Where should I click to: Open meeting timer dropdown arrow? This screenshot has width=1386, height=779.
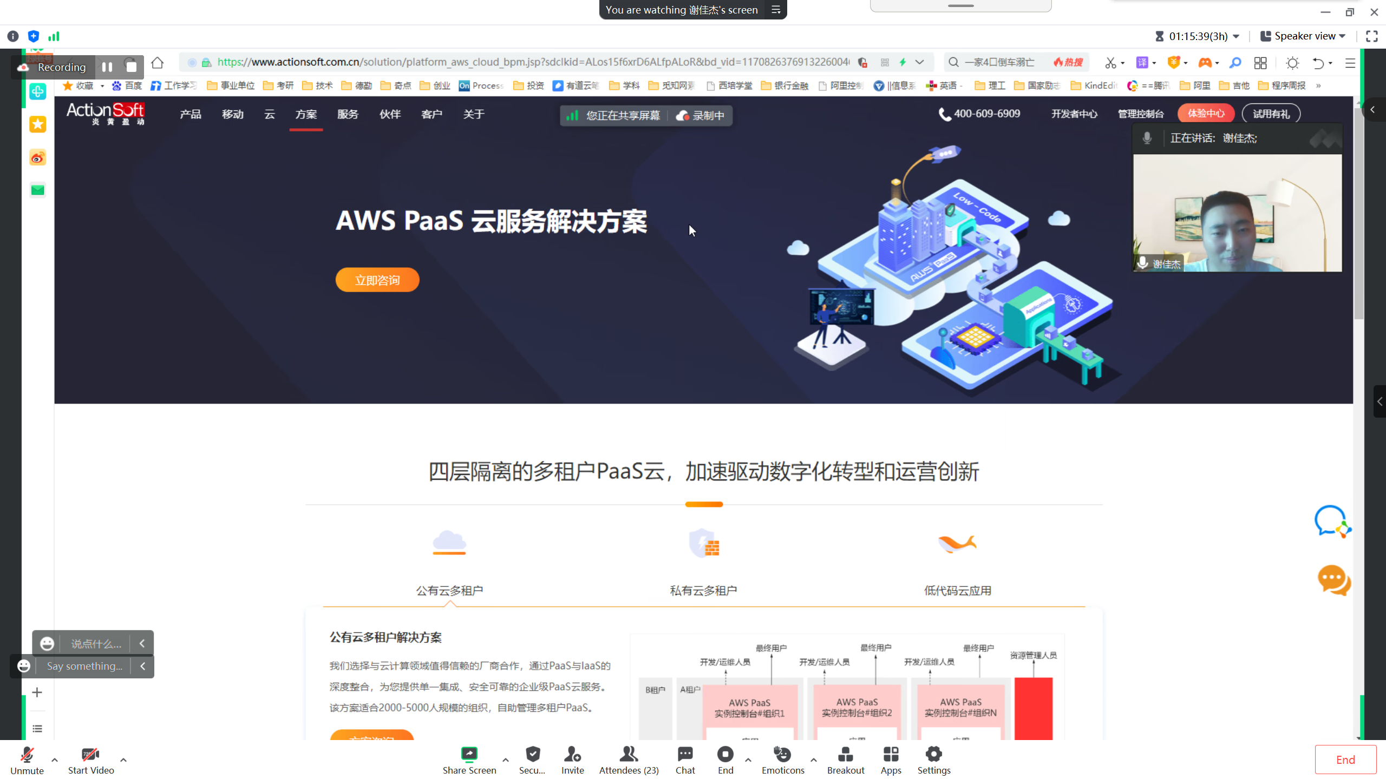click(1237, 36)
